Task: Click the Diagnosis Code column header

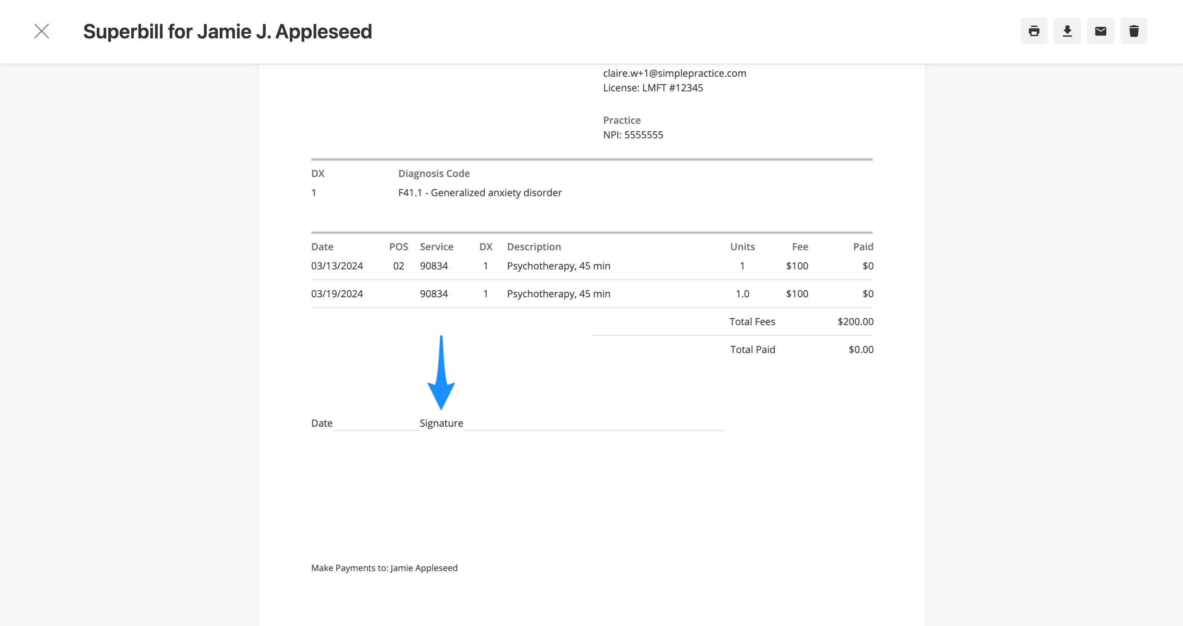Action: point(434,173)
